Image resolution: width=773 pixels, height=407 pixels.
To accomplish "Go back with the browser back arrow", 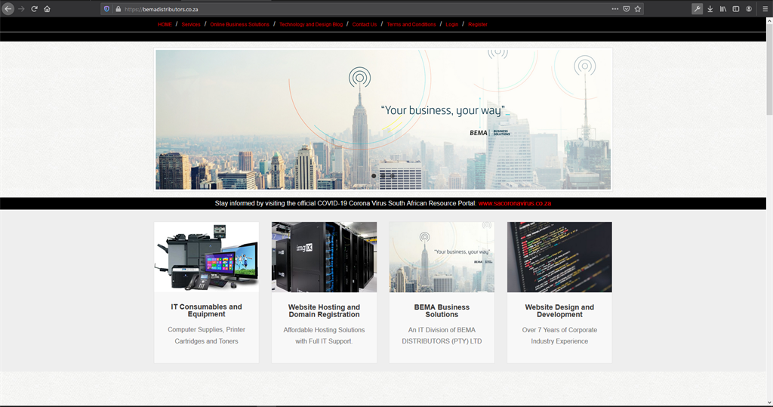I will [x=8, y=9].
